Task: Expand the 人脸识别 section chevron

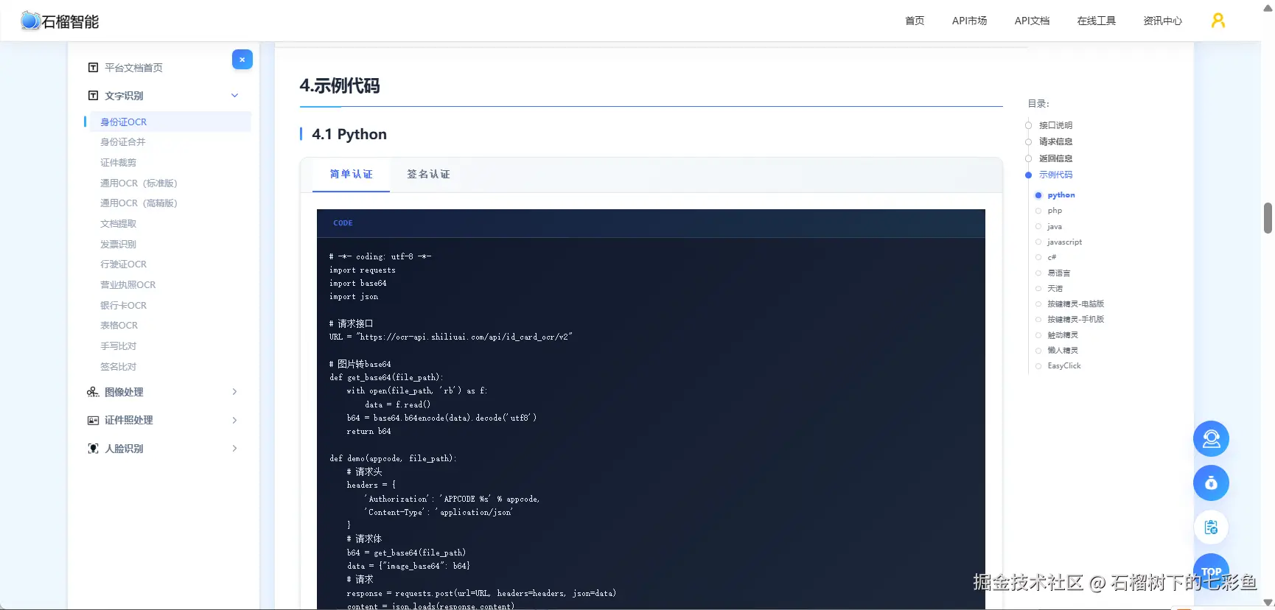Action: [235, 449]
